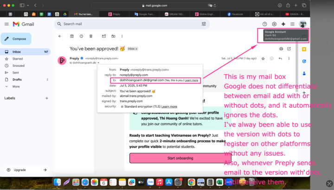The height and width of the screenshot is (190, 334).
Task: Open Google Chrome from the Dock
Action: (192, 182)
